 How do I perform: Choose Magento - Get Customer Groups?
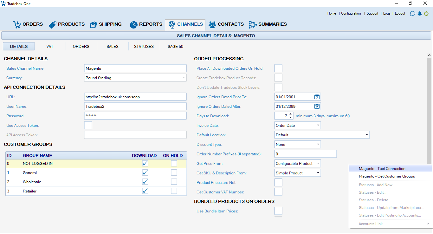[x=390, y=176]
